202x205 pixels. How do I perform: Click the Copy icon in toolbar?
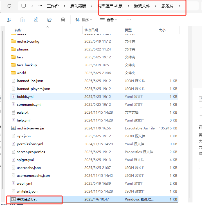pos(9,20)
